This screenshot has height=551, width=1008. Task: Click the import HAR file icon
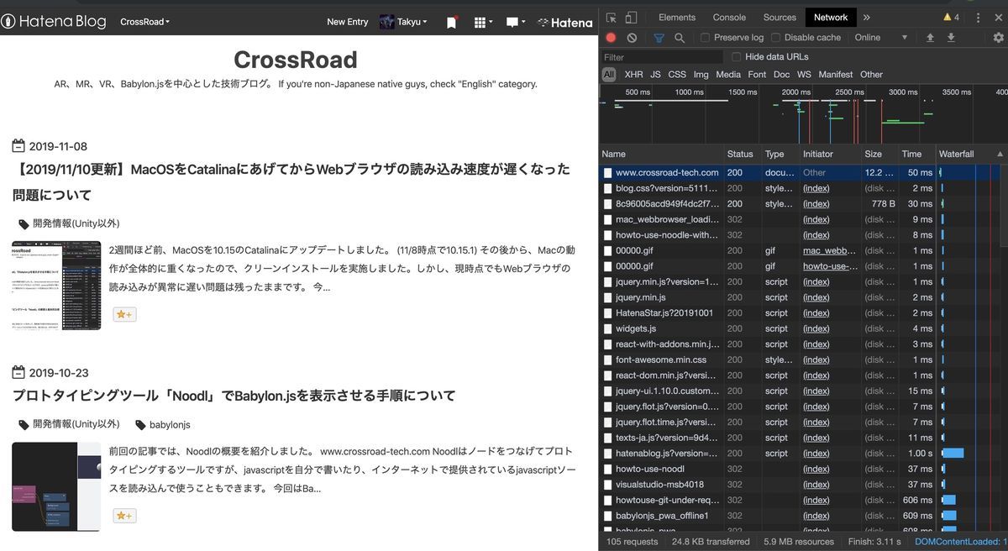pos(930,38)
